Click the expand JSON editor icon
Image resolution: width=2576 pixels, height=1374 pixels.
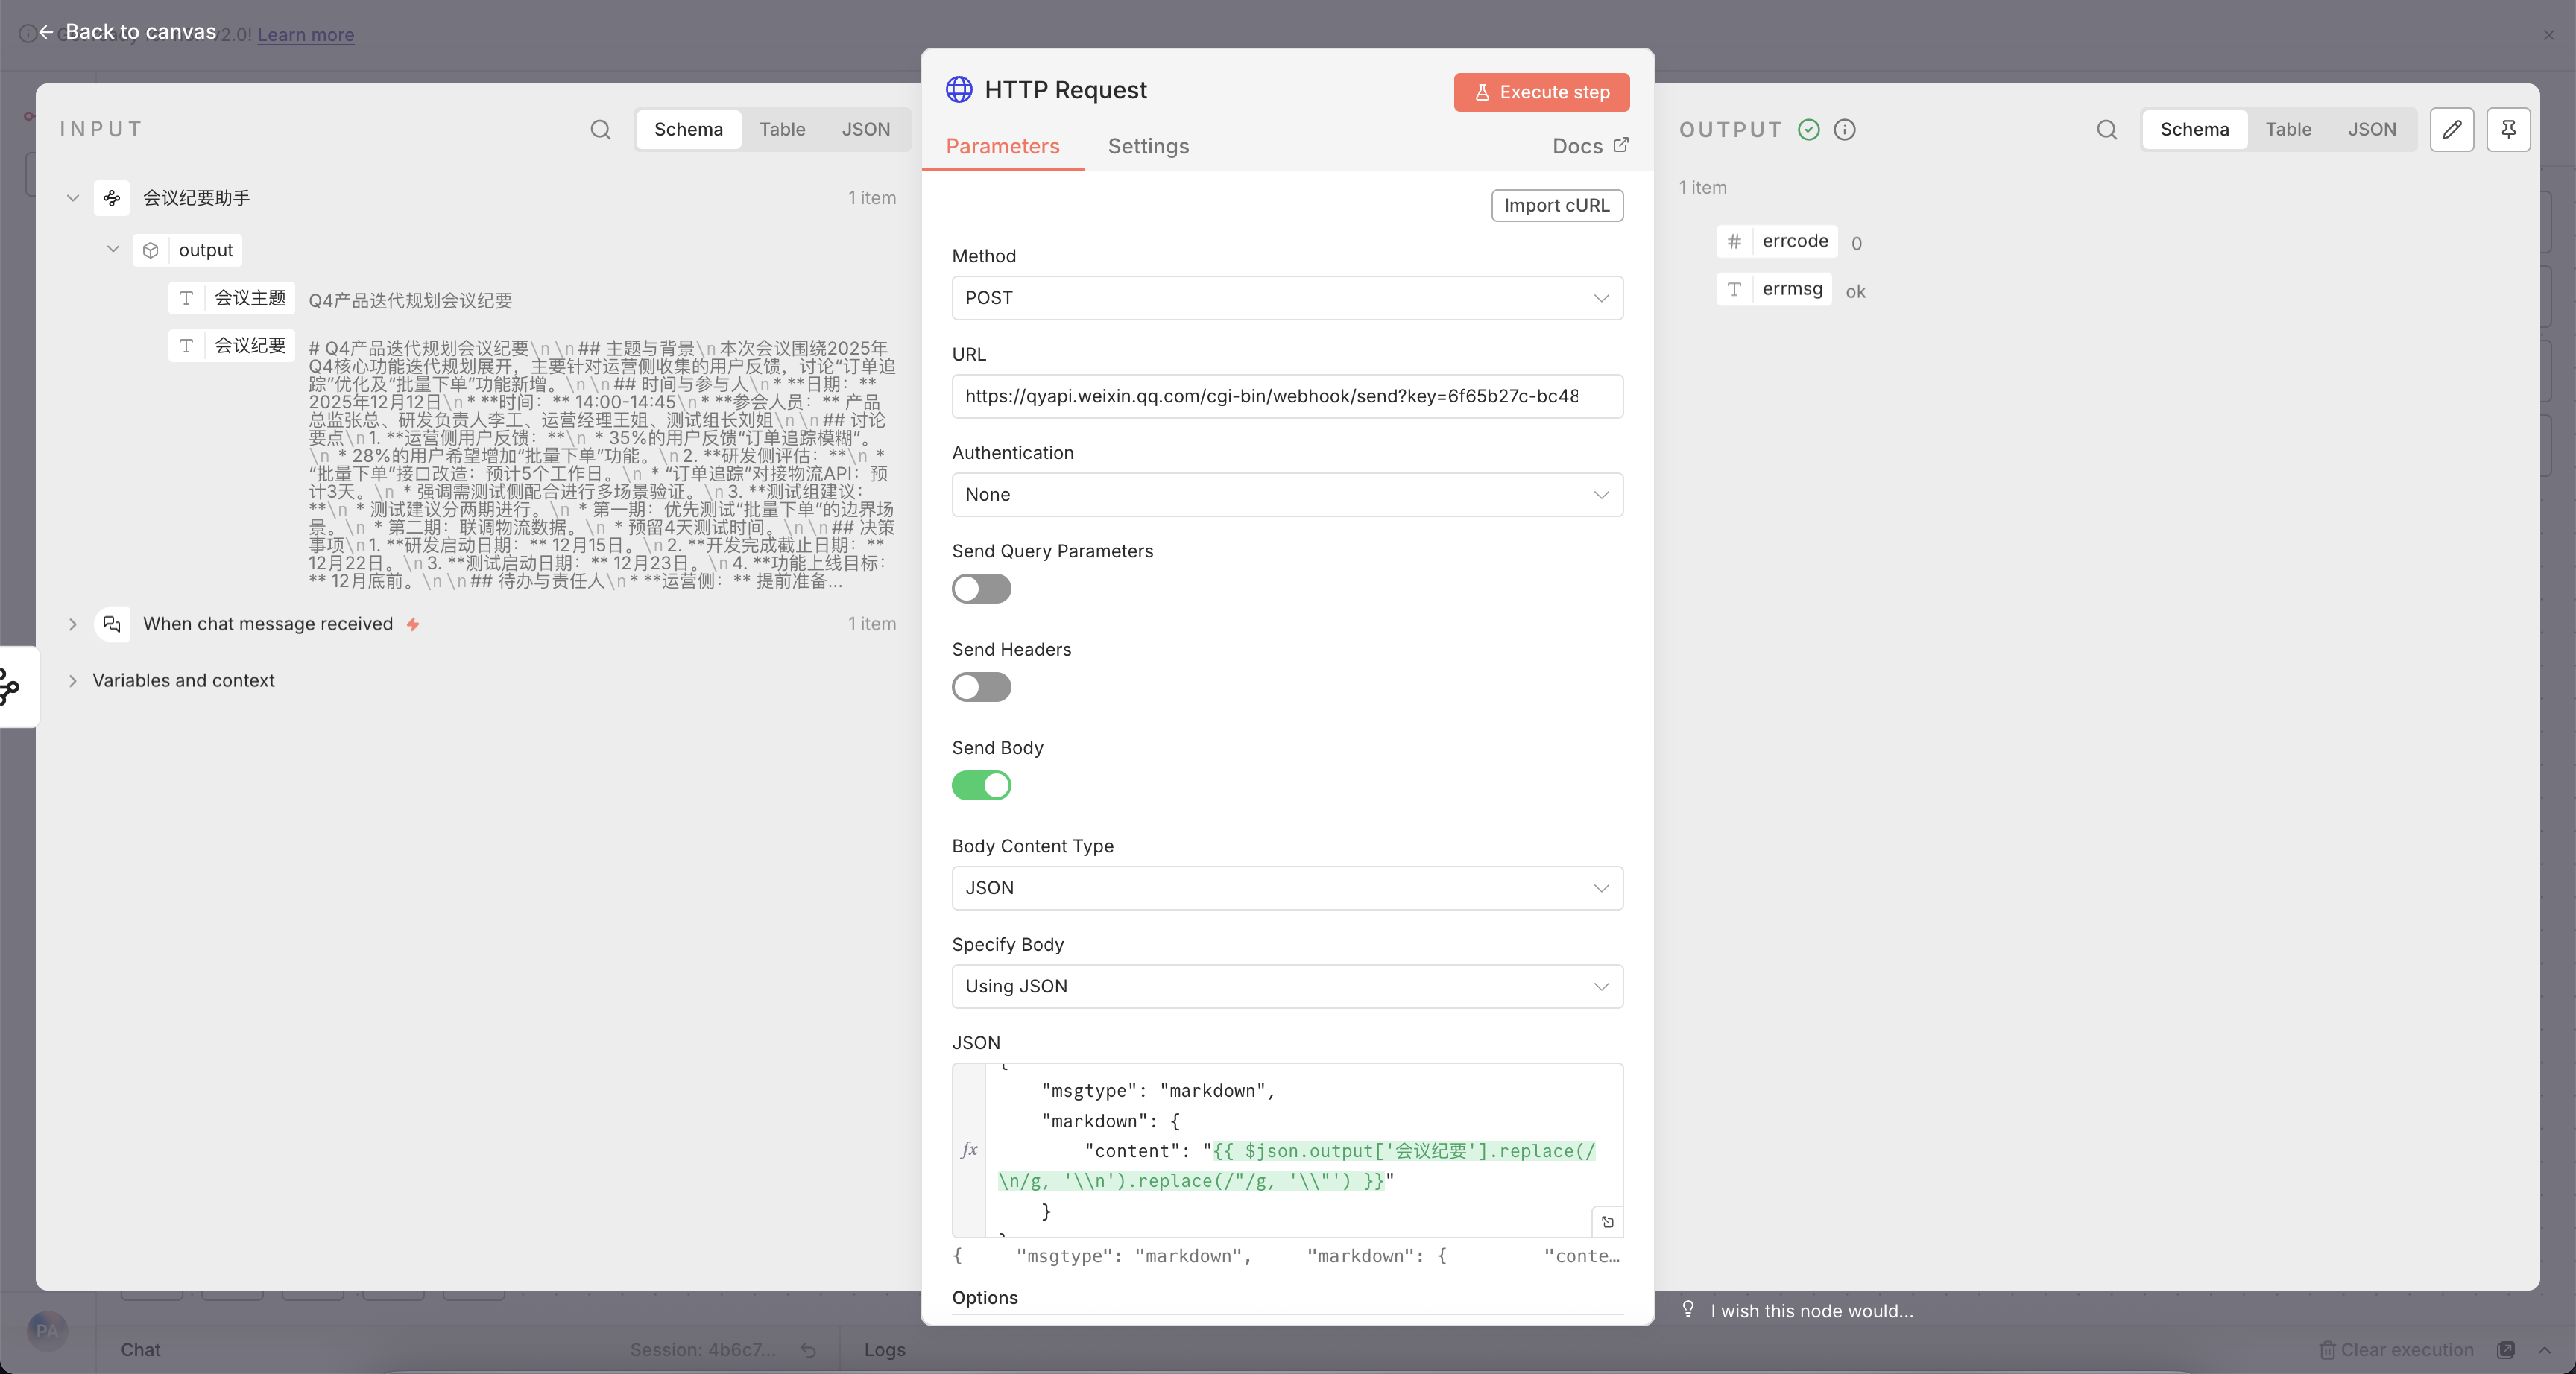tap(1607, 1222)
